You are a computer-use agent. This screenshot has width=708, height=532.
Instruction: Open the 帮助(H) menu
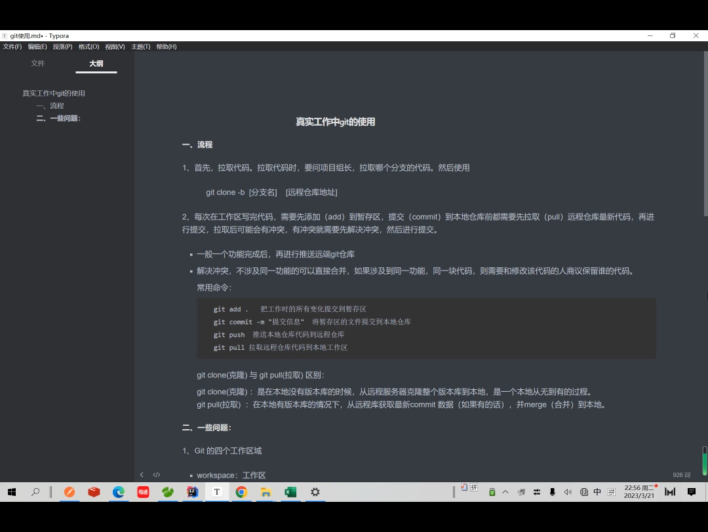point(166,47)
